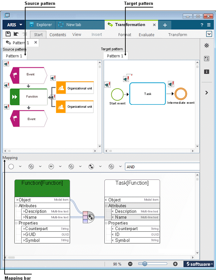
Task: Open the Symbols panel icon in sidebar
Action: (x=207, y=58)
